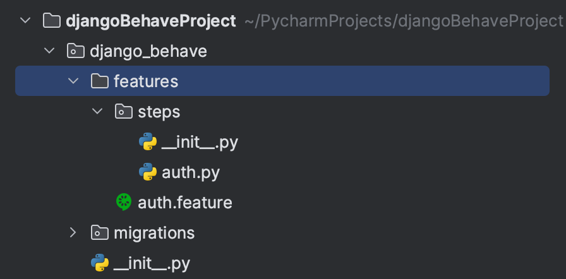Select the steps folder label
The image size is (566, 279).
tap(159, 112)
